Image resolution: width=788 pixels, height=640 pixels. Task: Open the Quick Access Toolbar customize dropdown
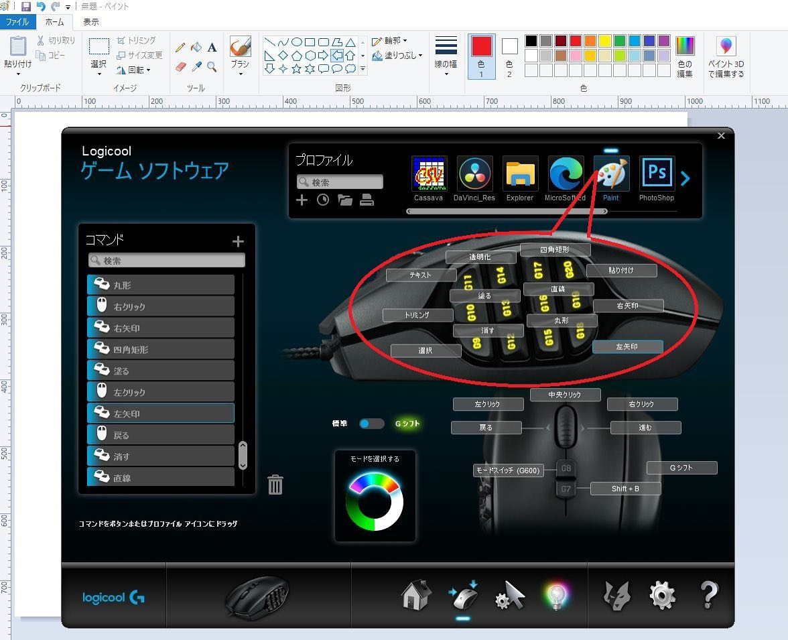coord(68,7)
